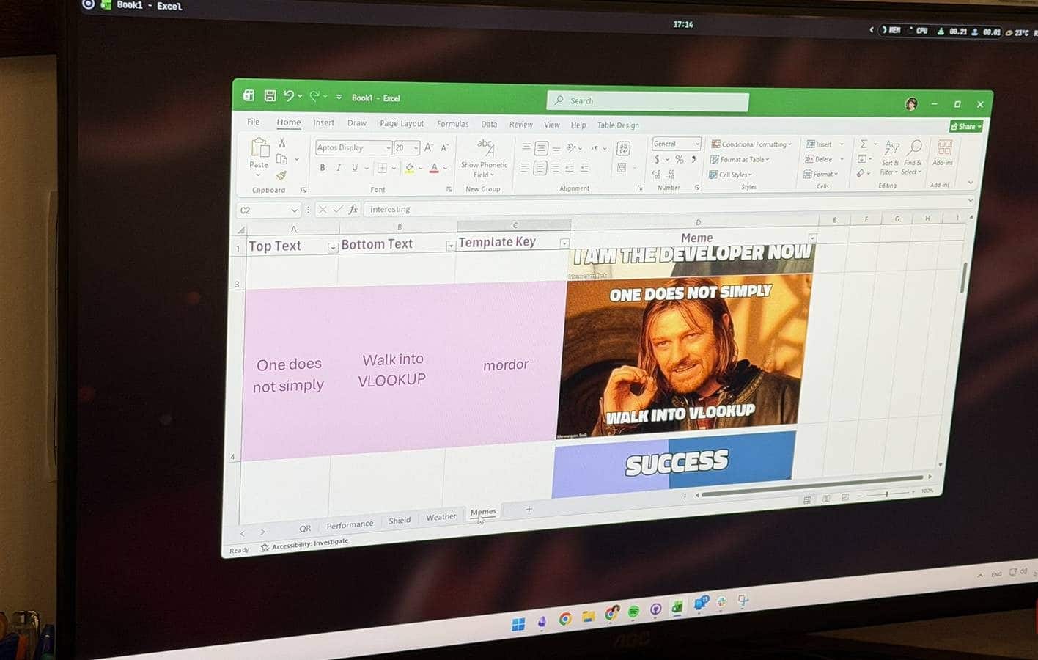Open the Template Key filter dropdown
The width and height of the screenshot is (1038, 660).
(564, 243)
